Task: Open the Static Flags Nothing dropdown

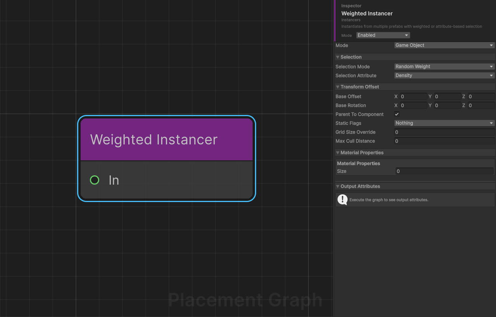Action: 444,123
